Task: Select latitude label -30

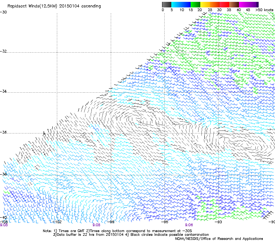Action: pyautogui.click(x=3, y=12)
